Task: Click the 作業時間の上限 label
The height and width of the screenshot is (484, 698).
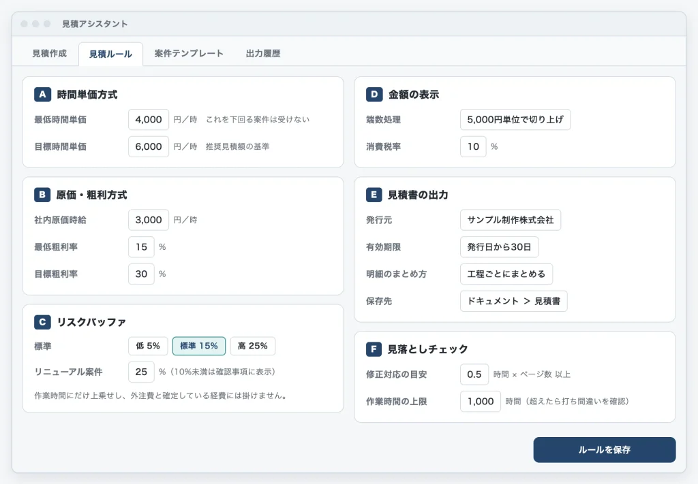Action: [397, 402]
